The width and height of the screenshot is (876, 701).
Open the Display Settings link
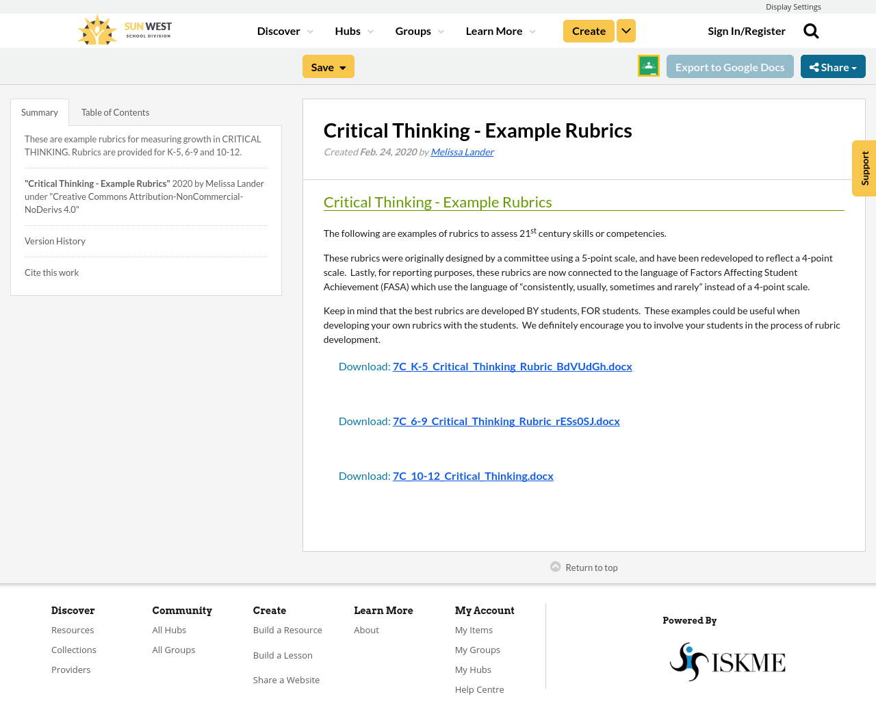tap(793, 5)
